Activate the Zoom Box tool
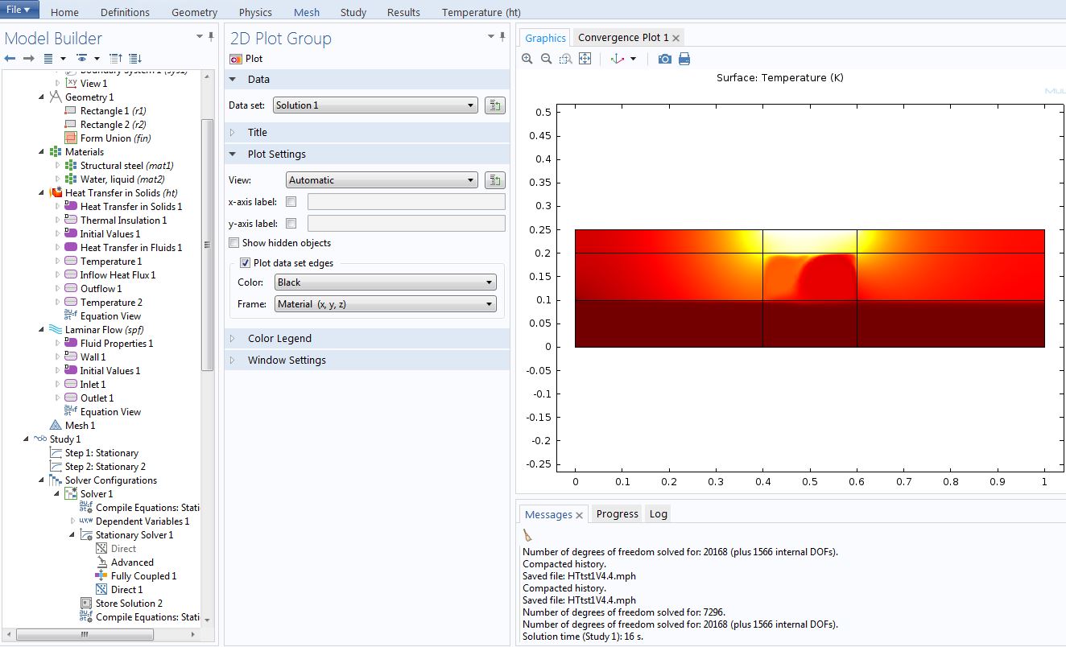 point(566,59)
